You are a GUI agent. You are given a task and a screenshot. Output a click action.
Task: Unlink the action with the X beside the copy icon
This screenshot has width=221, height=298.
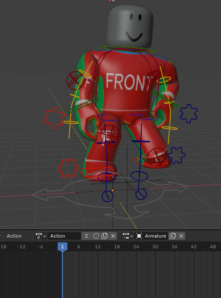pyautogui.click(x=113, y=236)
